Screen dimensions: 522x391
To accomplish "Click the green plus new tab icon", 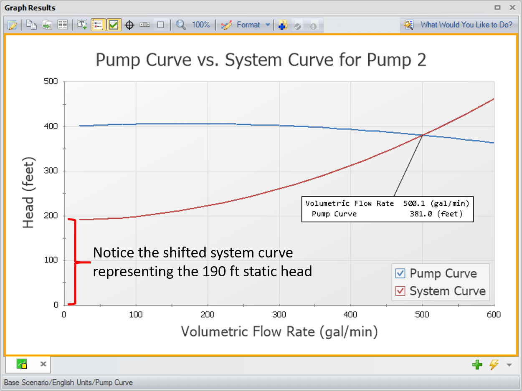I will (477, 365).
